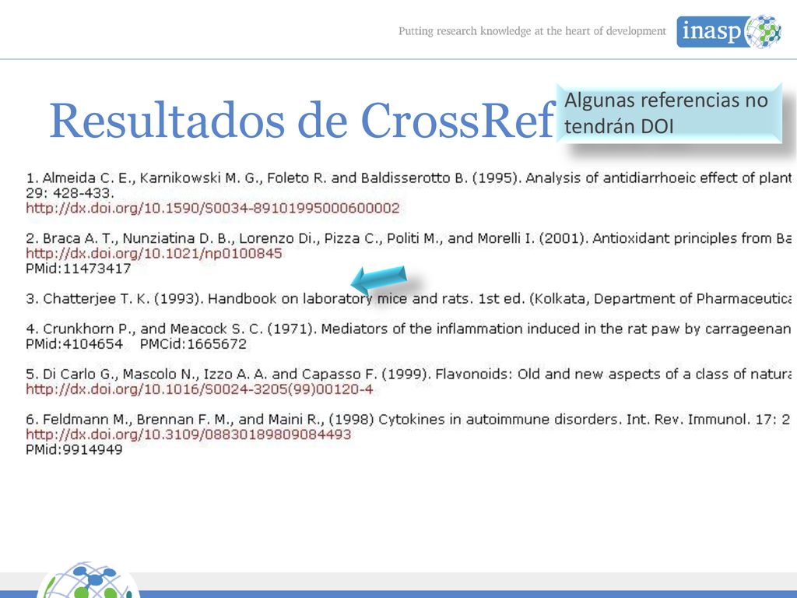Click the '29: 428-433.' page range text

[x=69, y=193]
